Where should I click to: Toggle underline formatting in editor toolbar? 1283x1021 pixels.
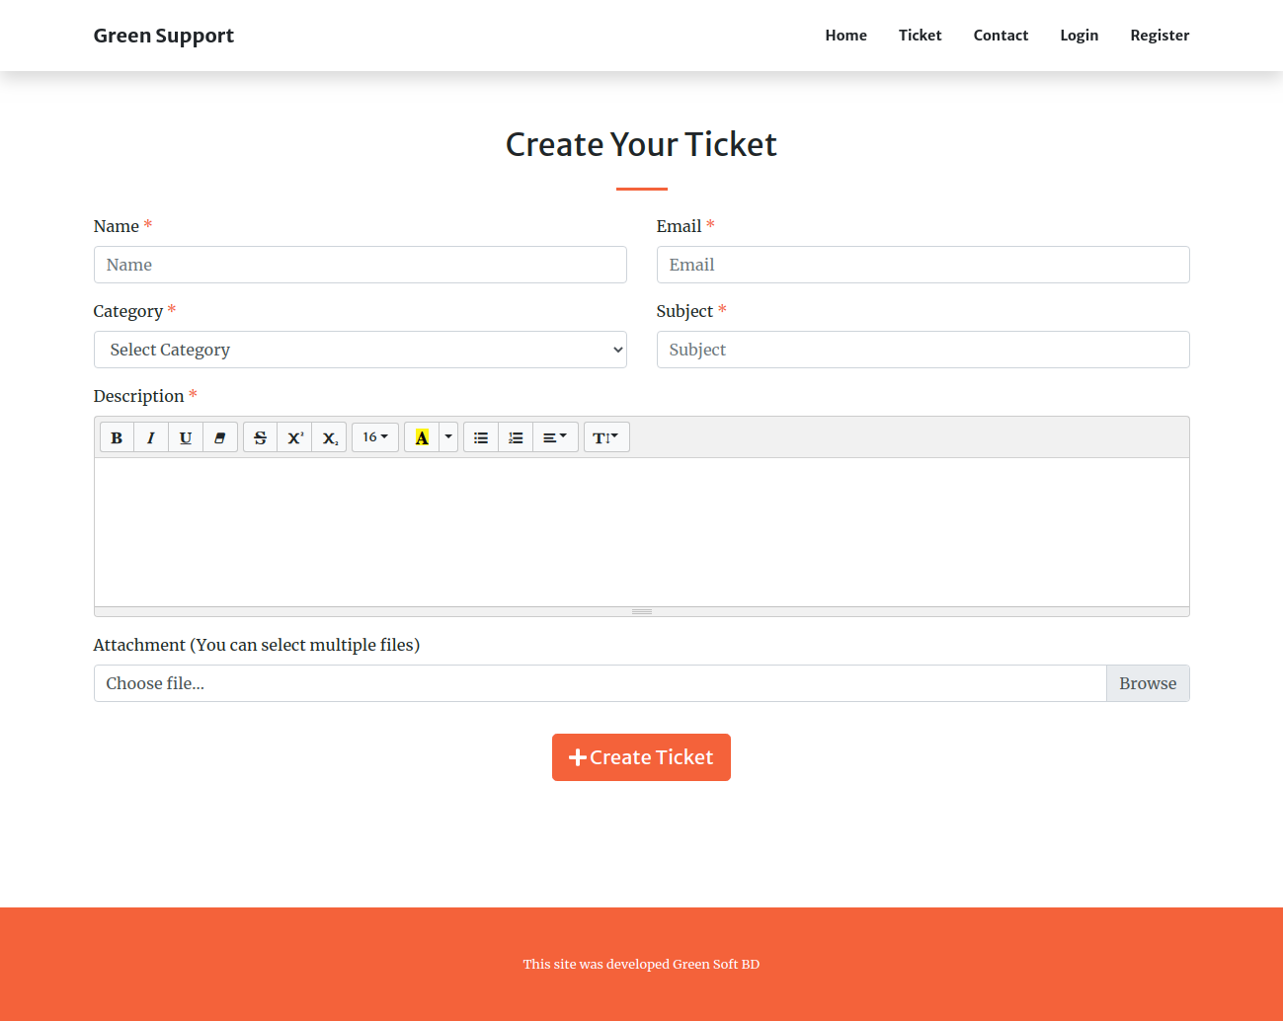click(186, 437)
